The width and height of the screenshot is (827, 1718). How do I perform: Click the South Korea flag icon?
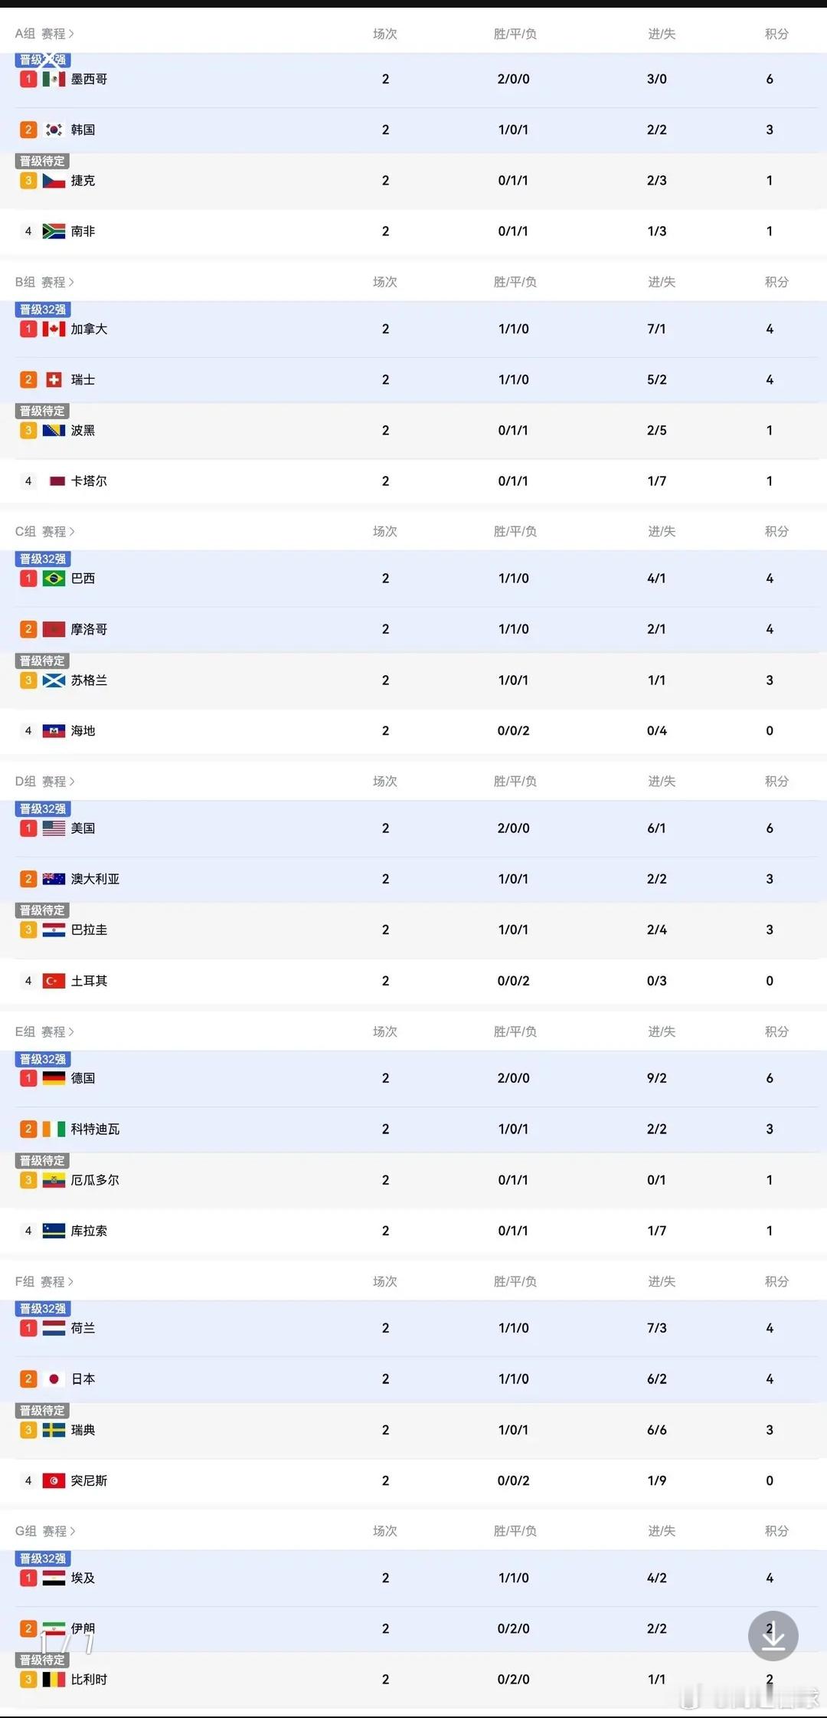[54, 130]
